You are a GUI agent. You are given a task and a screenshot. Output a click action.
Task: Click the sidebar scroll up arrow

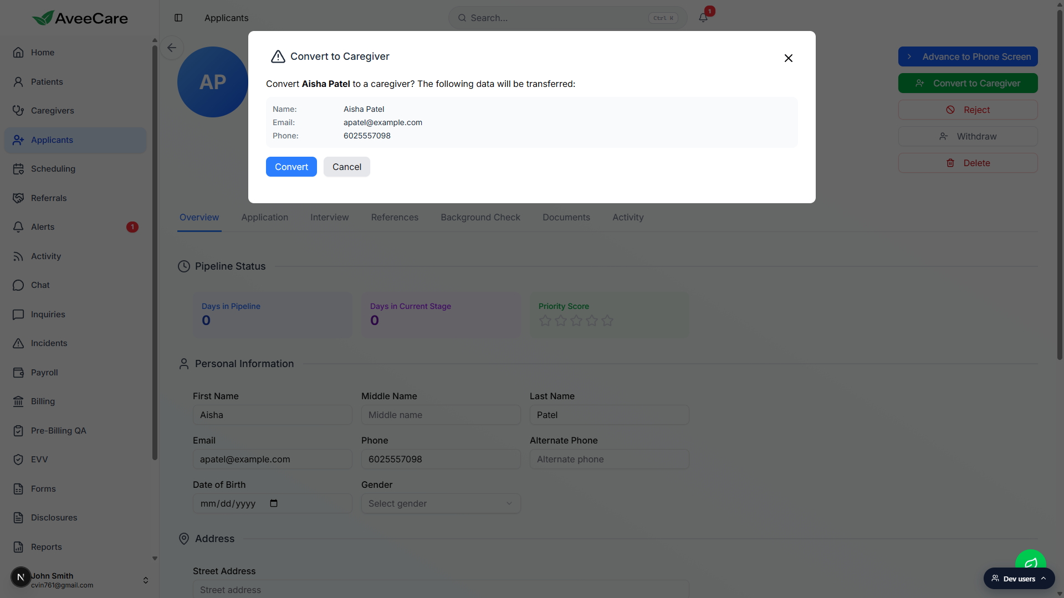click(x=155, y=40)
